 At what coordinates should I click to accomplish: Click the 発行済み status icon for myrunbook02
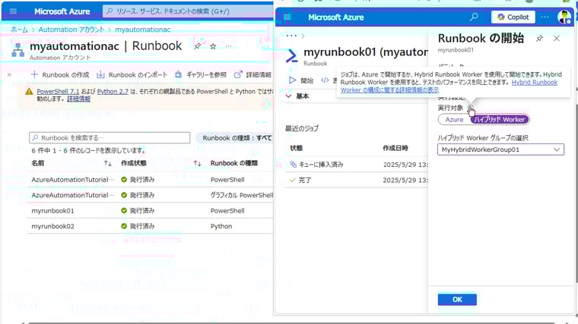[124, 226]
